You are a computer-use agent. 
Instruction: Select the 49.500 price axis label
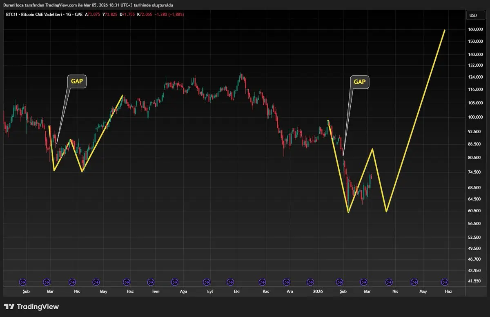[x=474, y=249]
